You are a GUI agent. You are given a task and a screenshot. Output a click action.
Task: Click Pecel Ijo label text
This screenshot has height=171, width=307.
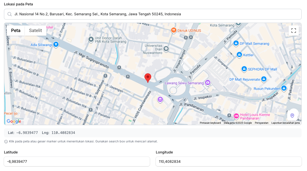click(11, 113)
